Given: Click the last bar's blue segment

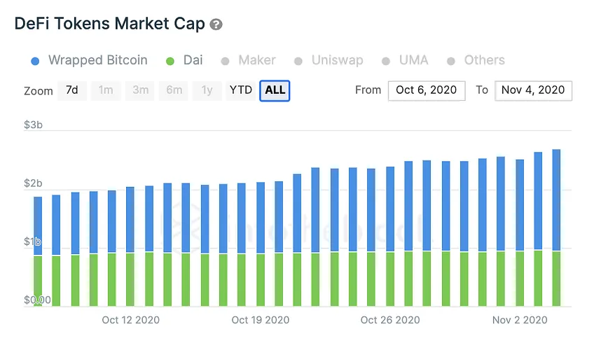Looking at the screenshot, I should coord(556,200).
